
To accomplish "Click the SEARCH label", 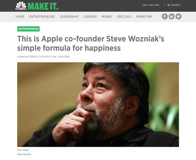I will (176, 5).
